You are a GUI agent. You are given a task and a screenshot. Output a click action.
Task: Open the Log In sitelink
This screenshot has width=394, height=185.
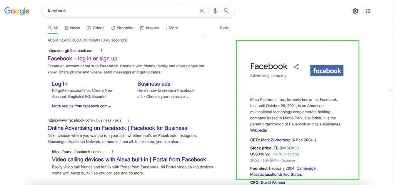pyautogui.click(x=60, y=84)
